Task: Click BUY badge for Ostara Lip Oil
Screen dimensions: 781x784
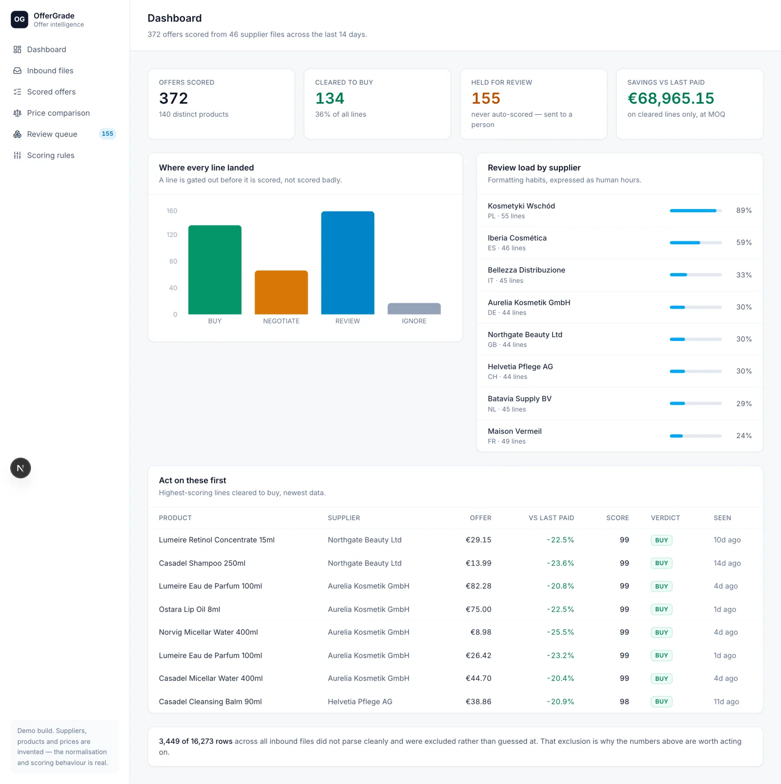Action: click(x=661, y=609)
